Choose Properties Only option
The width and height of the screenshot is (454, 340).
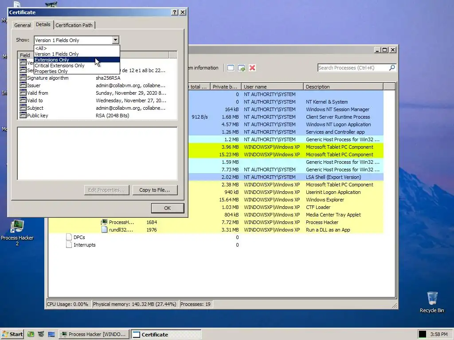point(77,71)
